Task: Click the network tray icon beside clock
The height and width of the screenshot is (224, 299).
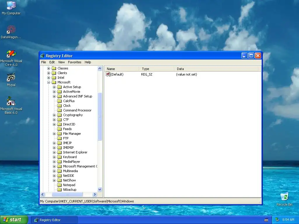Action: click(277, 220)
